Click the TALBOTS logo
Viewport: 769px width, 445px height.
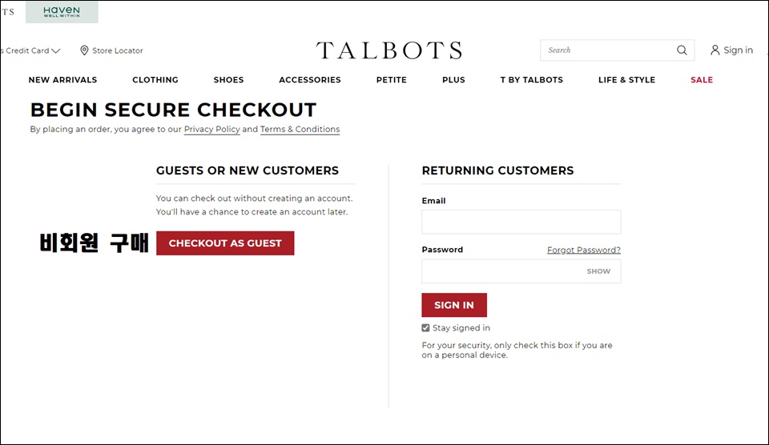pos(389,50)
